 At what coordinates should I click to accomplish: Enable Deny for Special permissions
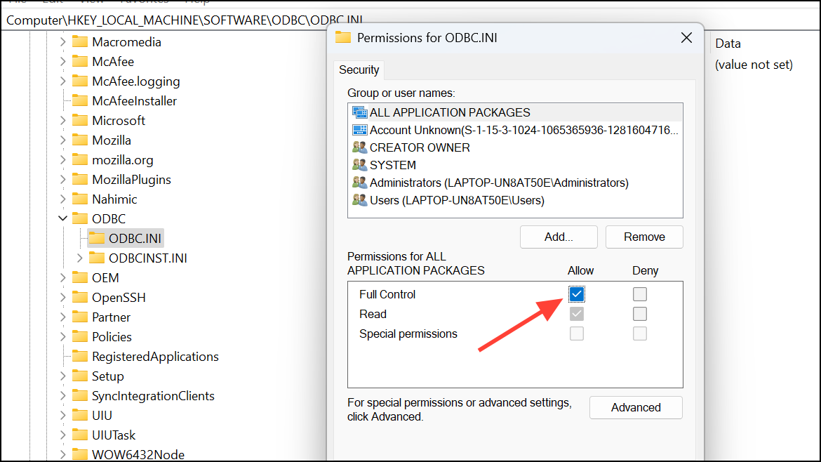[639, 334]
